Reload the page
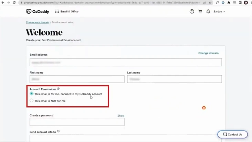252x142 pixels. click(x=14, y=2)
